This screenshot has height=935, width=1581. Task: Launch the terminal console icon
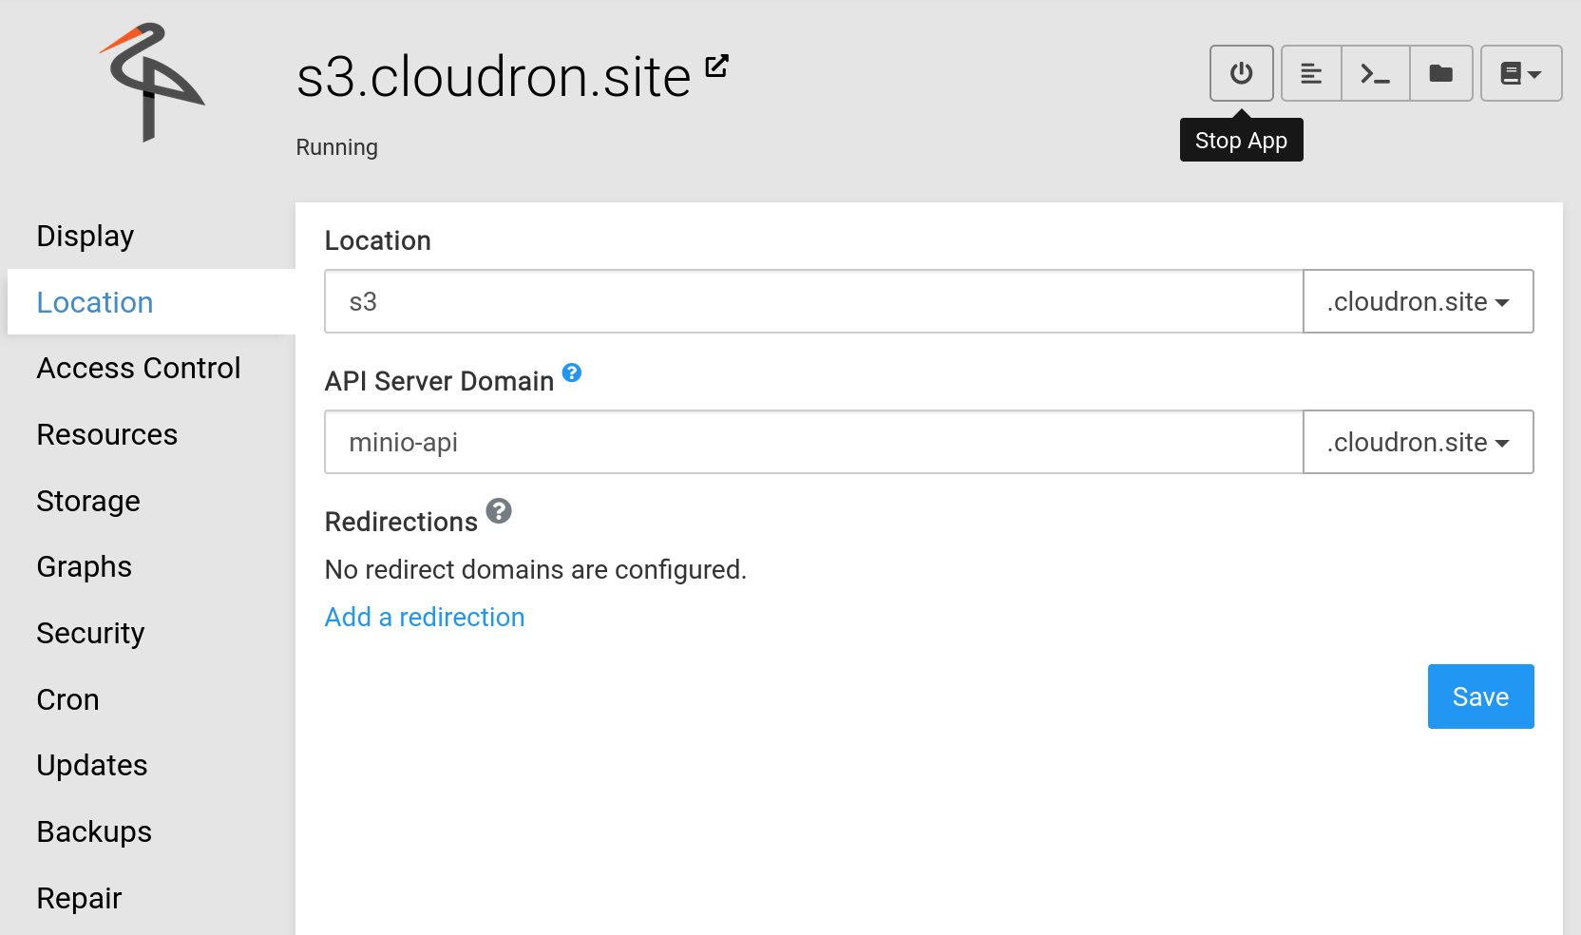[x=1375, y=73]
